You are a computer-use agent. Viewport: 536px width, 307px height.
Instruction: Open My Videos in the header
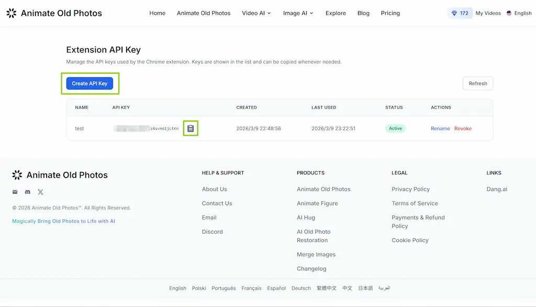click(488, 13)
